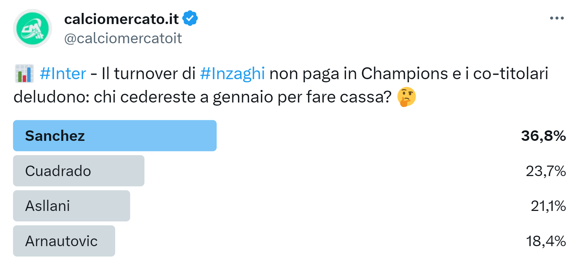The width and height of the screenshot is (577, 266).
Task: Select the Cuadrado poll result bar
Action: pos(79,171)
